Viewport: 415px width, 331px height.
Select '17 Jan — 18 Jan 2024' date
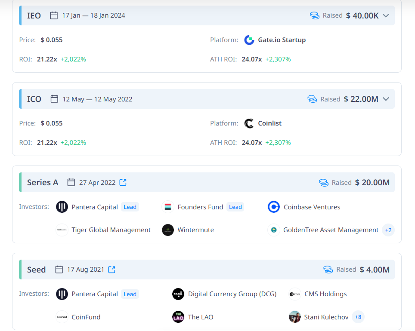click(x=93, y=15)
